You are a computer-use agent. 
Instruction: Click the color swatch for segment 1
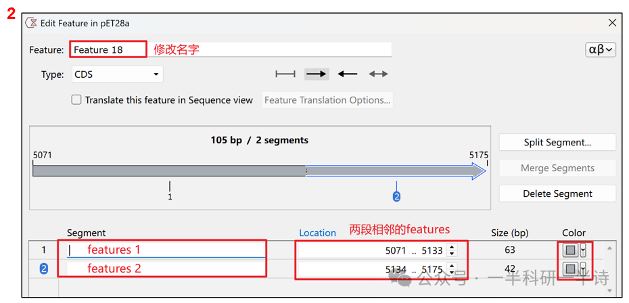click(x=570, y=250)
